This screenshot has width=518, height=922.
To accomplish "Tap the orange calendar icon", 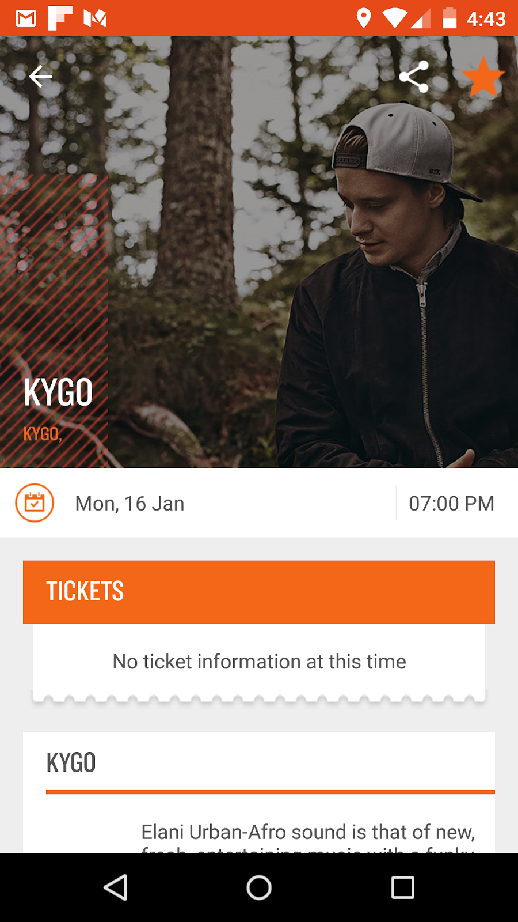I will [35, 503].
